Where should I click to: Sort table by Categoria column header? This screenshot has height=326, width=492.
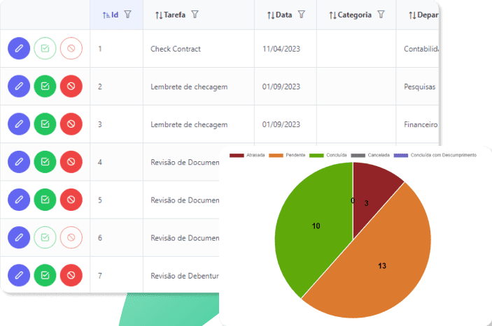(350, 15)
